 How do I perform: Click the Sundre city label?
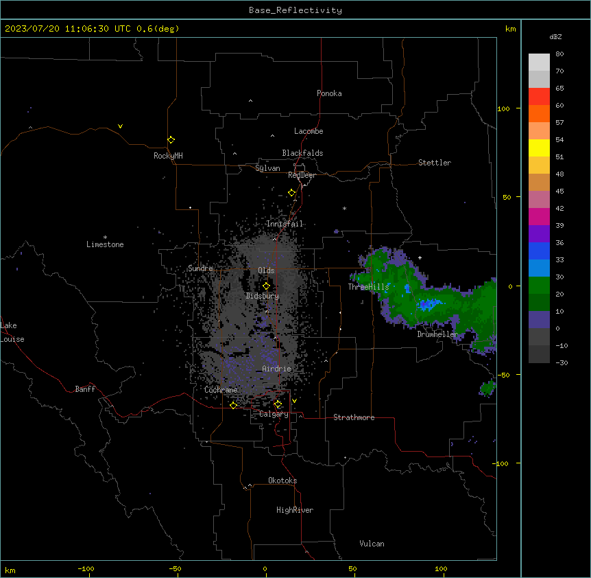point(200,268)
